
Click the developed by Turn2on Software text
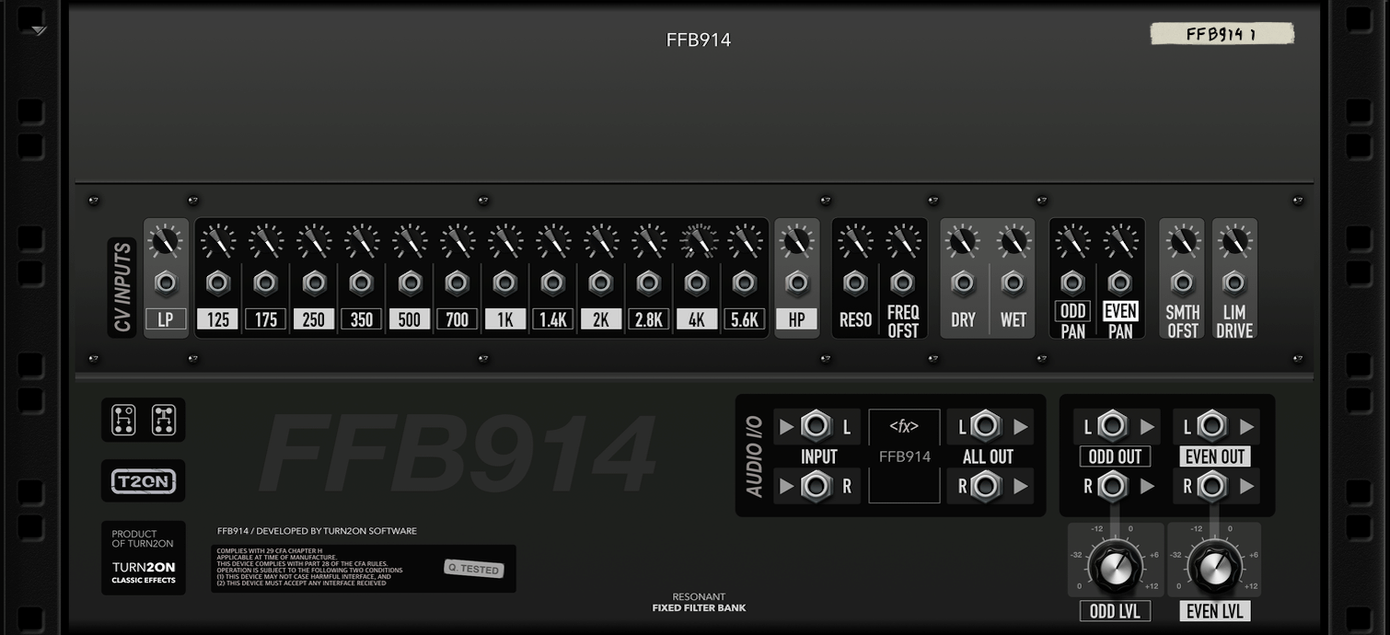point(317,531)
